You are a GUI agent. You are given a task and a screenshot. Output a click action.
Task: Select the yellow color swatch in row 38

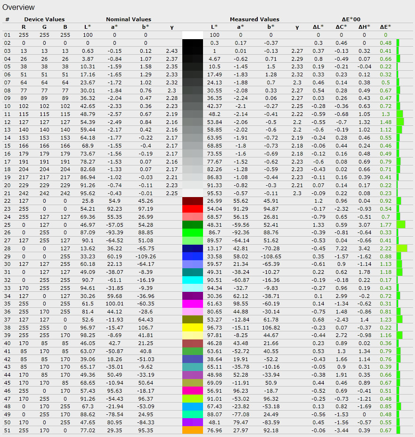[193, 328]
